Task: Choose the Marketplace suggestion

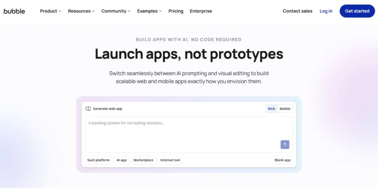Action: (144, 160)
